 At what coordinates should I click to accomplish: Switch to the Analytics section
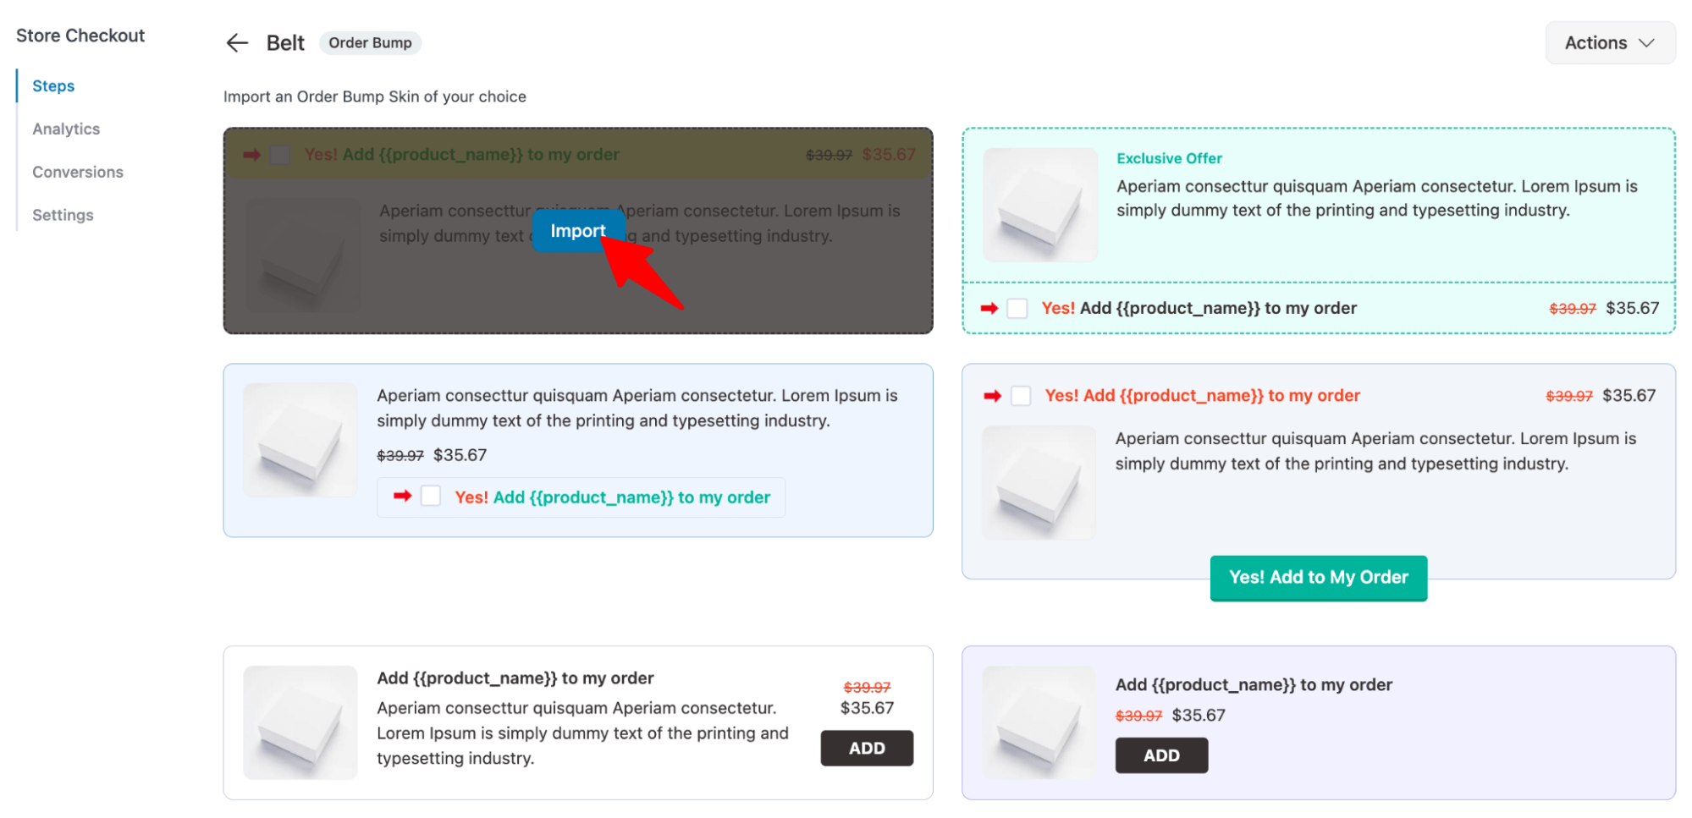(66, 129)
